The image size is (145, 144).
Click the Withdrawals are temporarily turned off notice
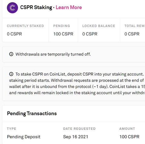tap(53, 54)
